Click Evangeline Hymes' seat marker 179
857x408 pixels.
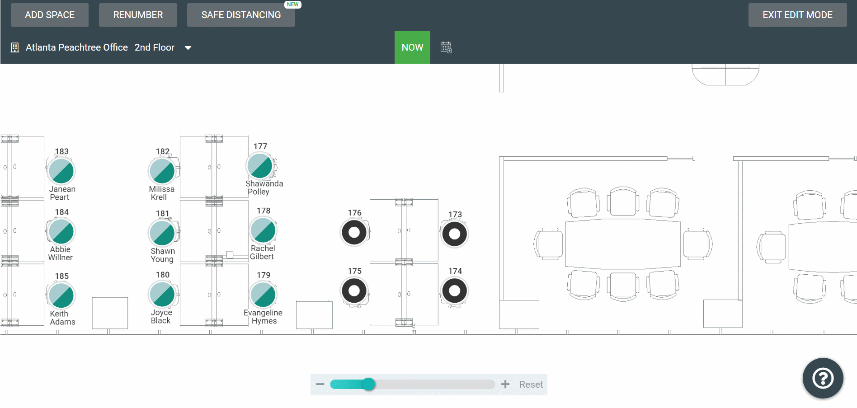pos(263,295)
